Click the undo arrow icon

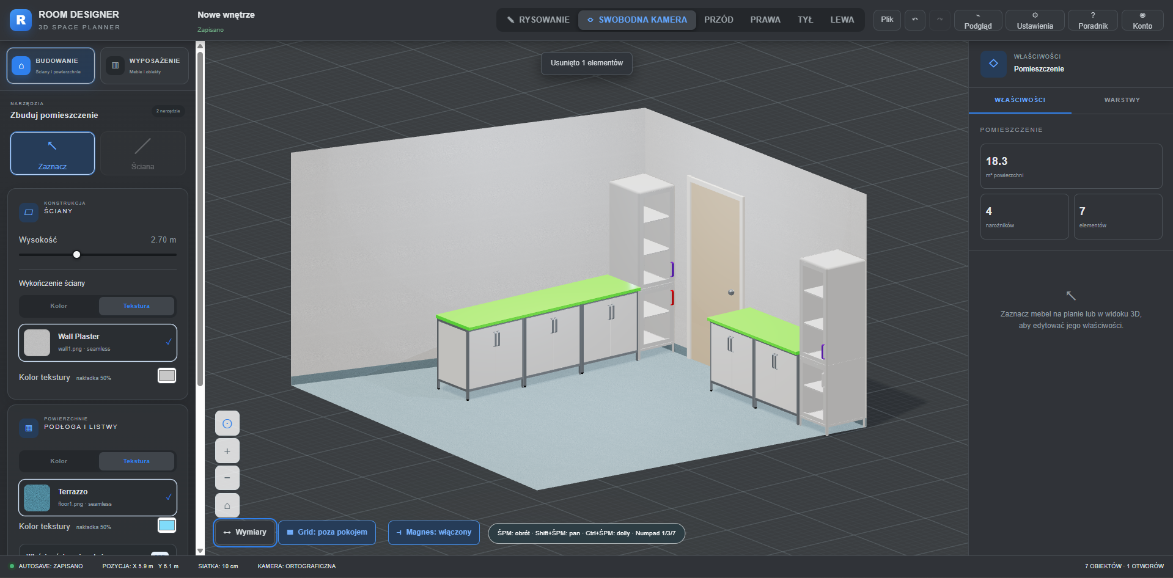click(915, 20)
